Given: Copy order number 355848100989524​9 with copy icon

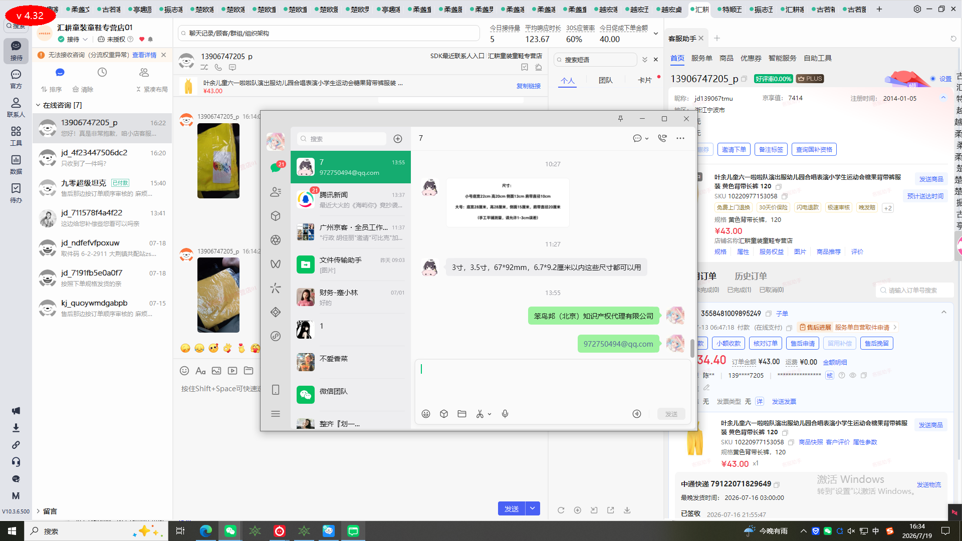Looking at the screenshot, I should click(x=768, y=314).
